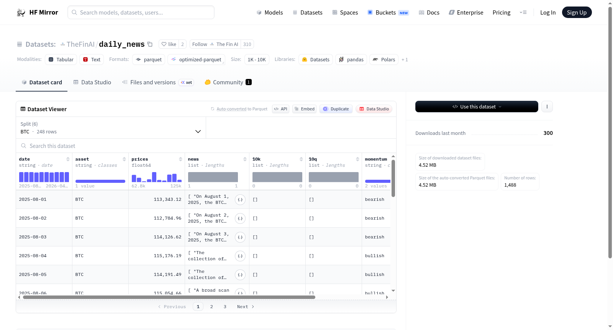Image resolution: width=613 pixels, height=330 pixels.
Task: Open Docs in the top navigation
Action: click(x=429, y=13)
